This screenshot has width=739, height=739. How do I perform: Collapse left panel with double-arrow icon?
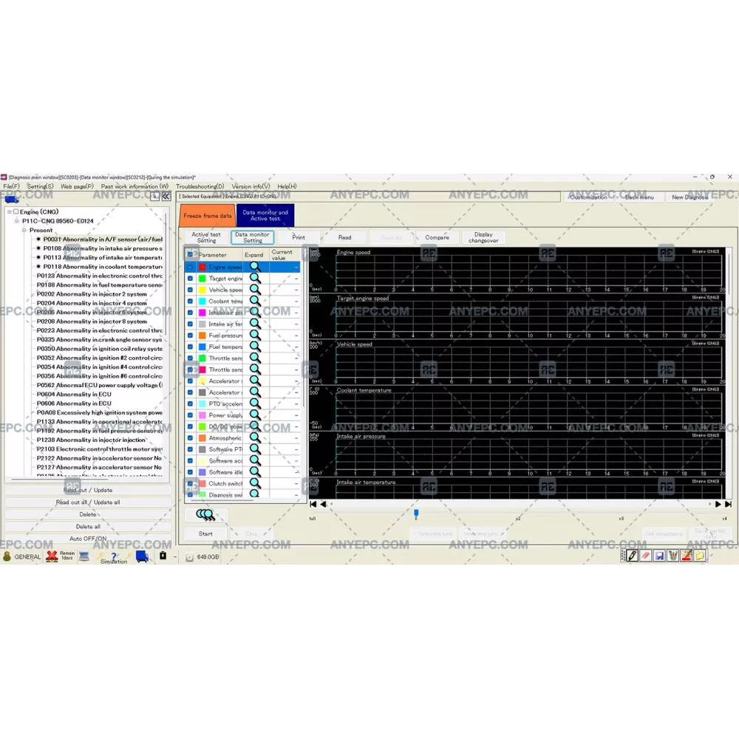tap(166, 197)
